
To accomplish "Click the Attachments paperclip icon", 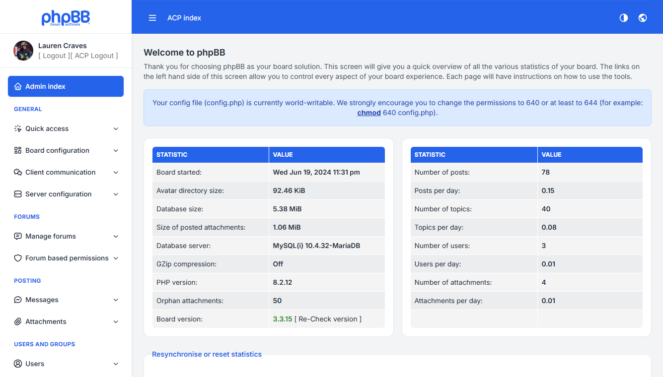I will coord(18,321).
